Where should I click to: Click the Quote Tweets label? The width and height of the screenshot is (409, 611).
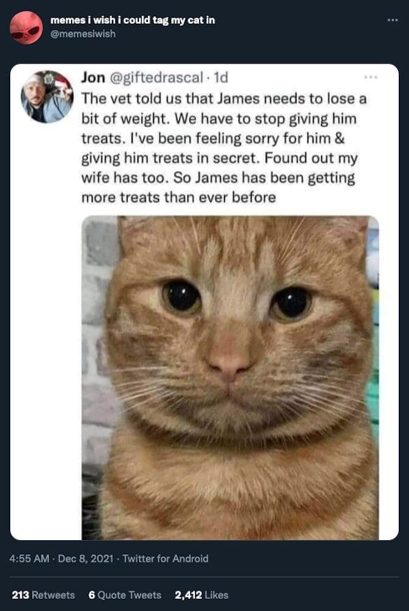click(130, 595)
